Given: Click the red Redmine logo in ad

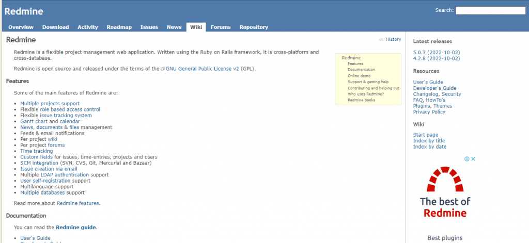Looking at the screenshot, I should pos(445,180).
